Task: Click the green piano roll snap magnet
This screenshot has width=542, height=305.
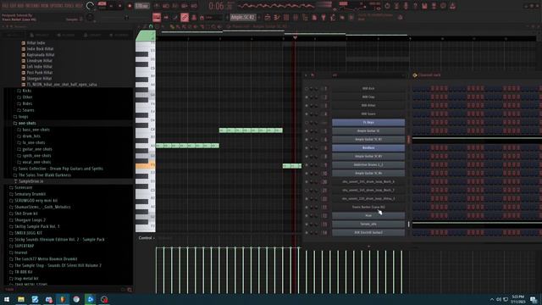Action: (151, 26)
